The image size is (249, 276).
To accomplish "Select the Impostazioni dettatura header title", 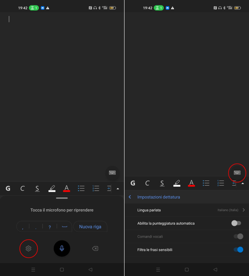I will (159, 197).
